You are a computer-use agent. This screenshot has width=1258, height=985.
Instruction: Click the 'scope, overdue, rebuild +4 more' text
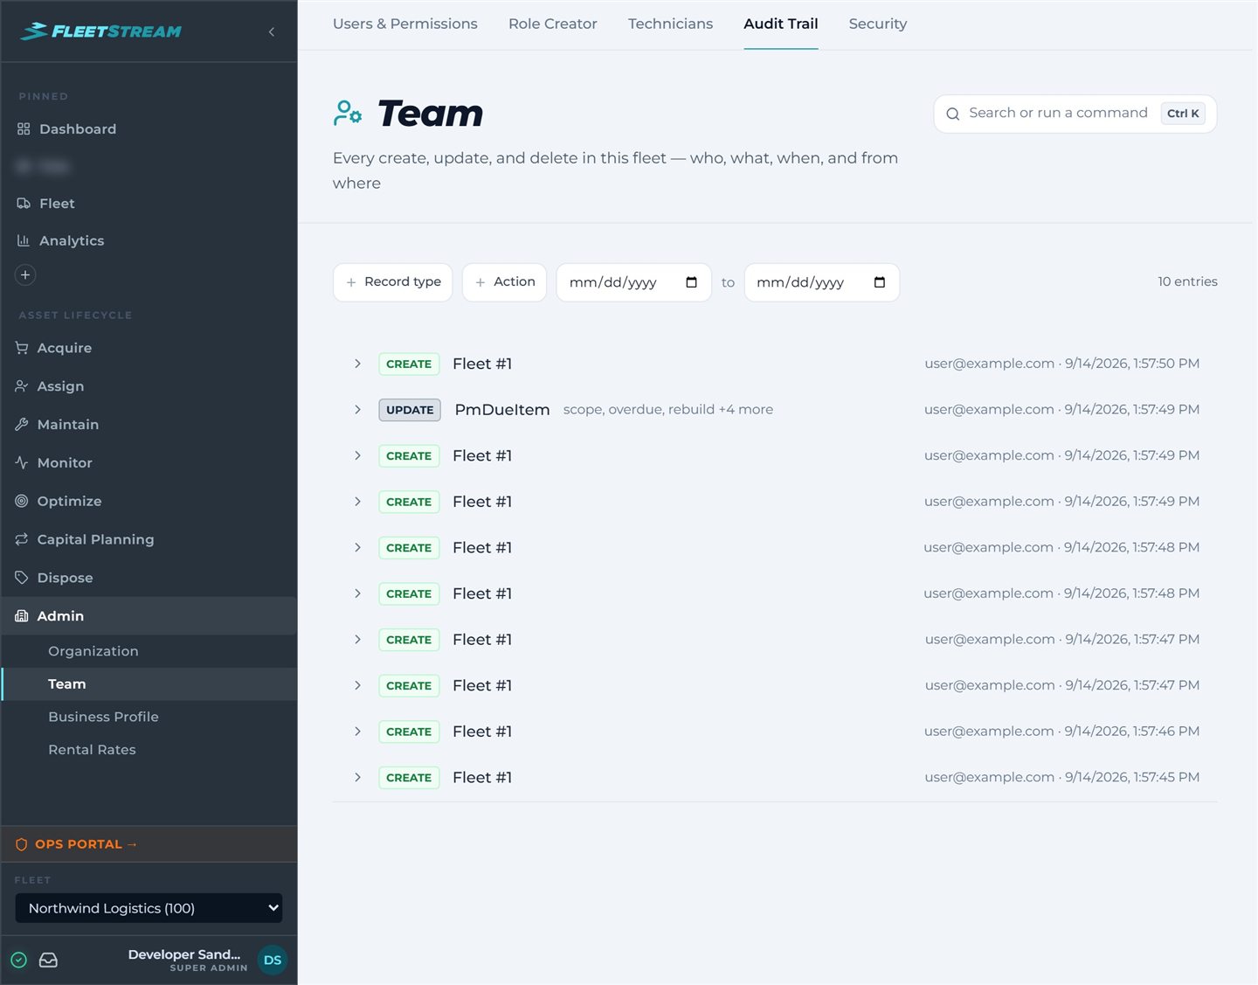[668, 410]
